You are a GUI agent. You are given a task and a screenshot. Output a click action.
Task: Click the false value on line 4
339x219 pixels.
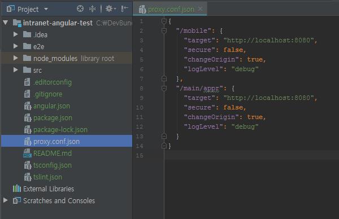233,50
